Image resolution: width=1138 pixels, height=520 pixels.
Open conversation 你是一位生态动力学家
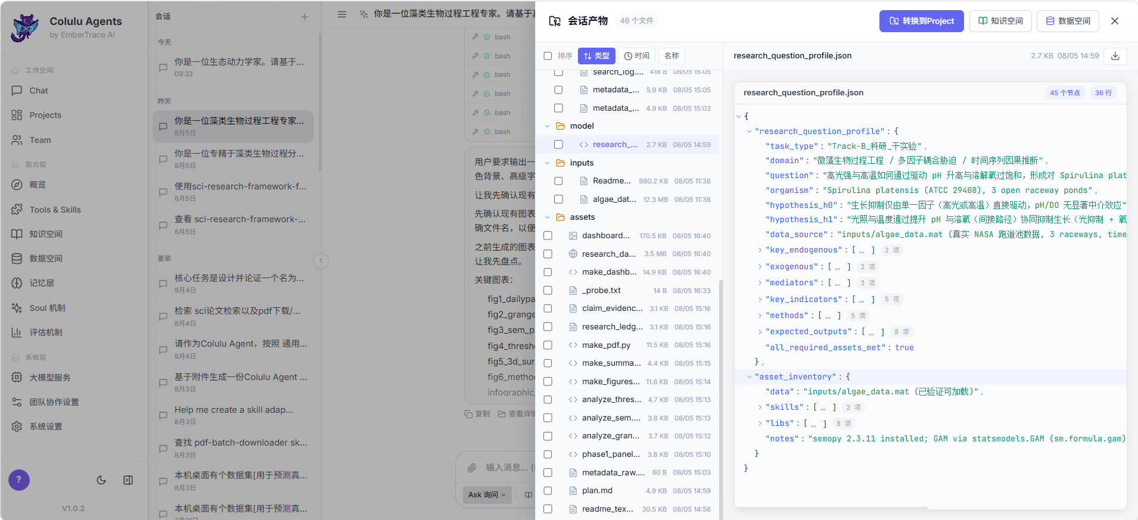click(x=233, y=67)
